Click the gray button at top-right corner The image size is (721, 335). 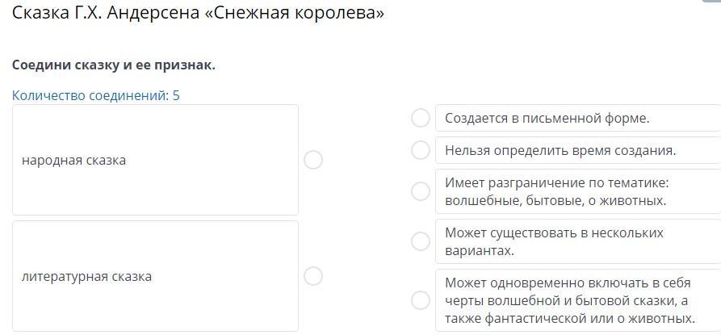point(712,2)
